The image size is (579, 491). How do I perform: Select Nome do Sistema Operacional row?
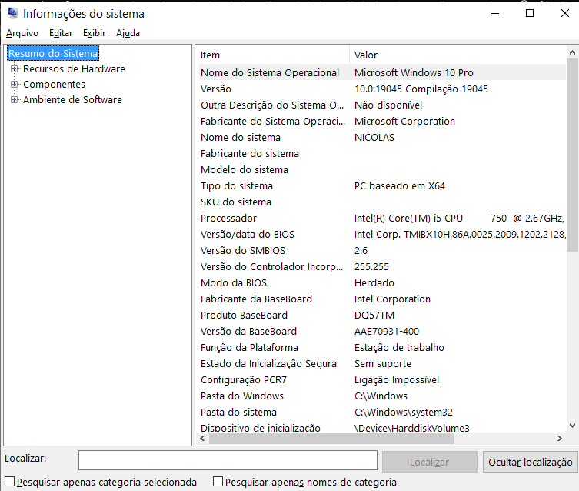(382, 73)
